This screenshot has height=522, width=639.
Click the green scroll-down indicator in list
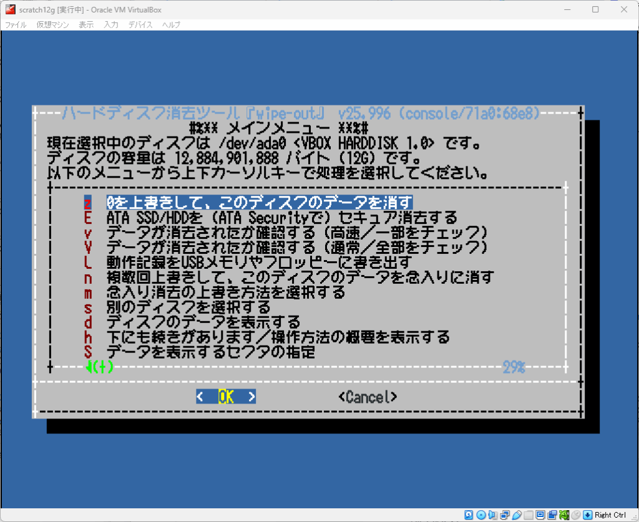tap(99, 367)
